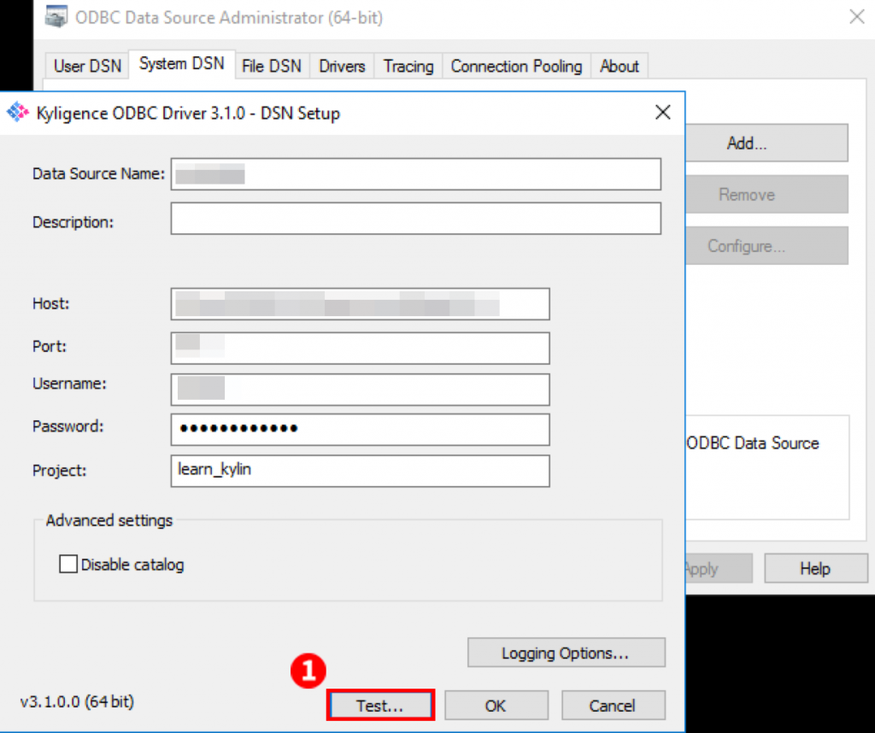Open the Connection Pooling tab
The image size is (875, 733).
tap(516, 66)
